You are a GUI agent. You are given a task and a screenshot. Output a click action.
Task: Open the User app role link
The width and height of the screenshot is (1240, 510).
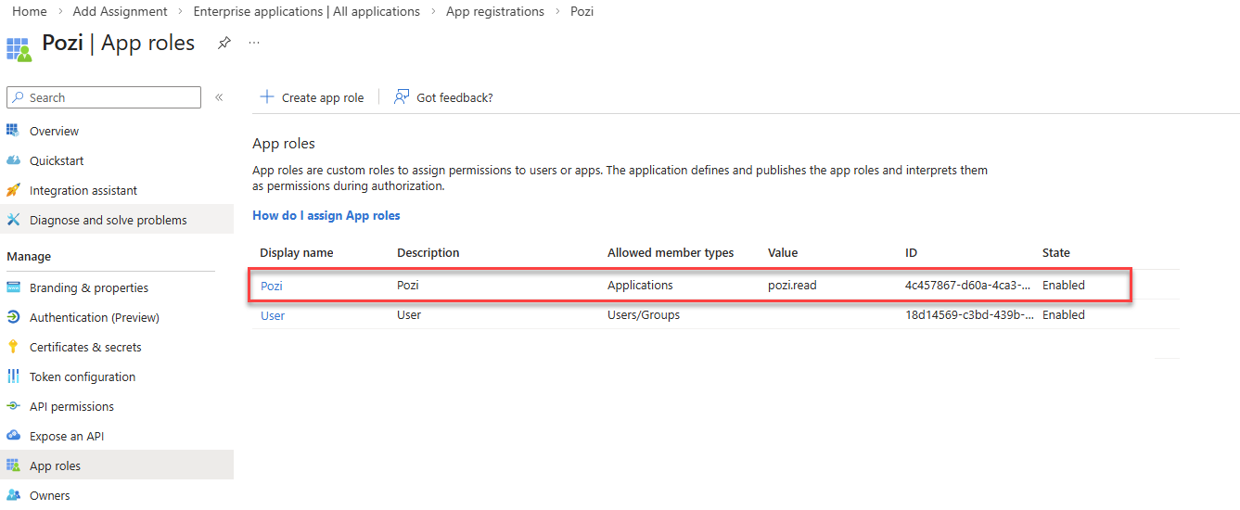tap(273, 315)
